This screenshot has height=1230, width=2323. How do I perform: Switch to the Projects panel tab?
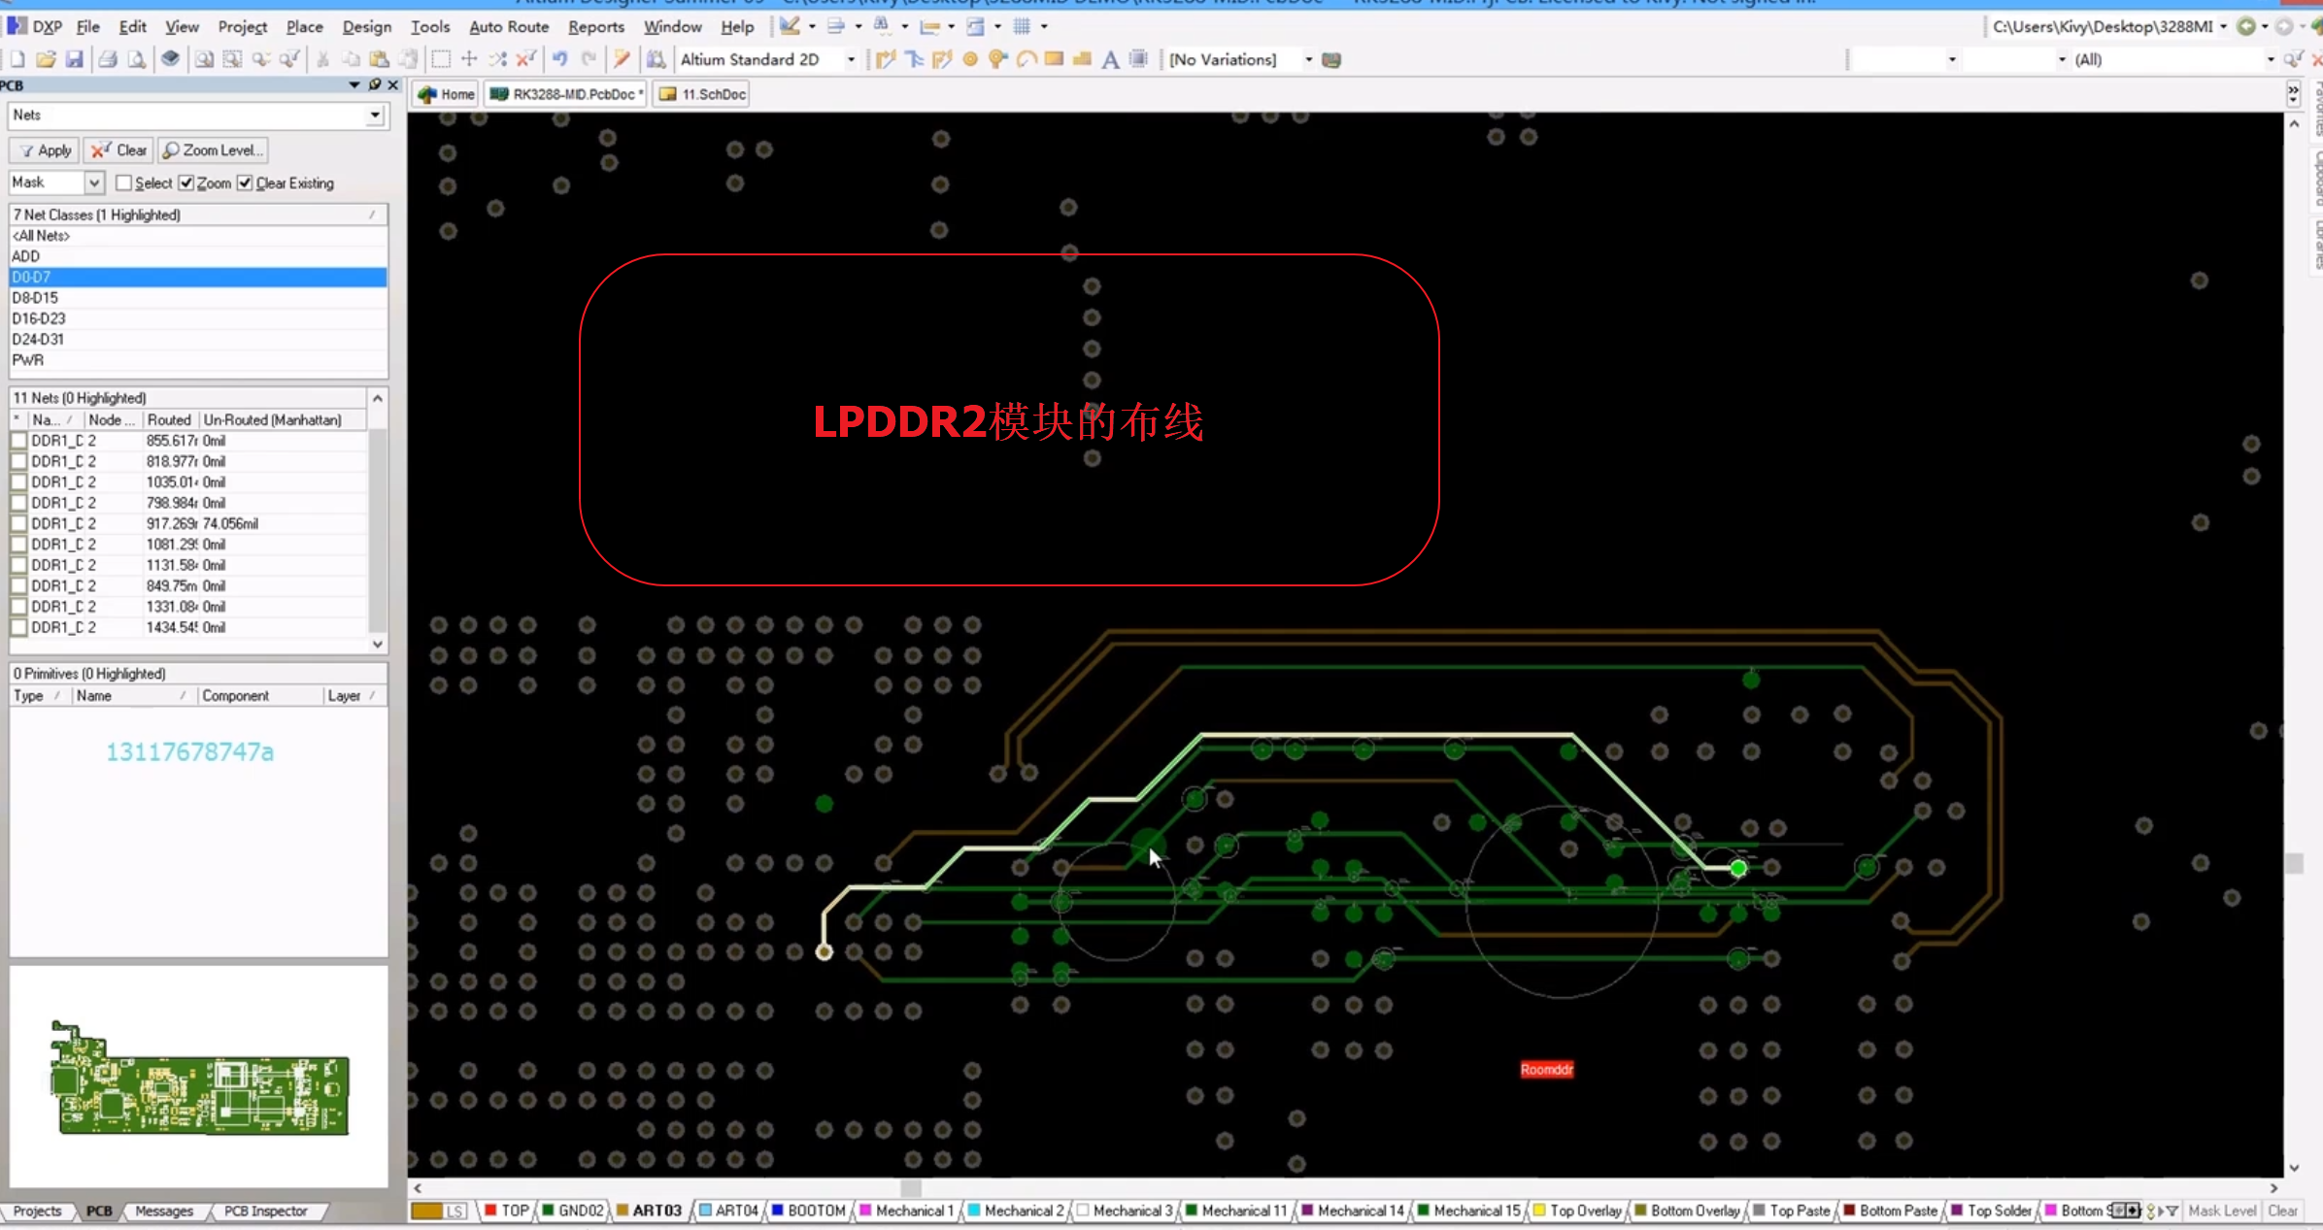pyautogui.click(x=37, y=1211)
